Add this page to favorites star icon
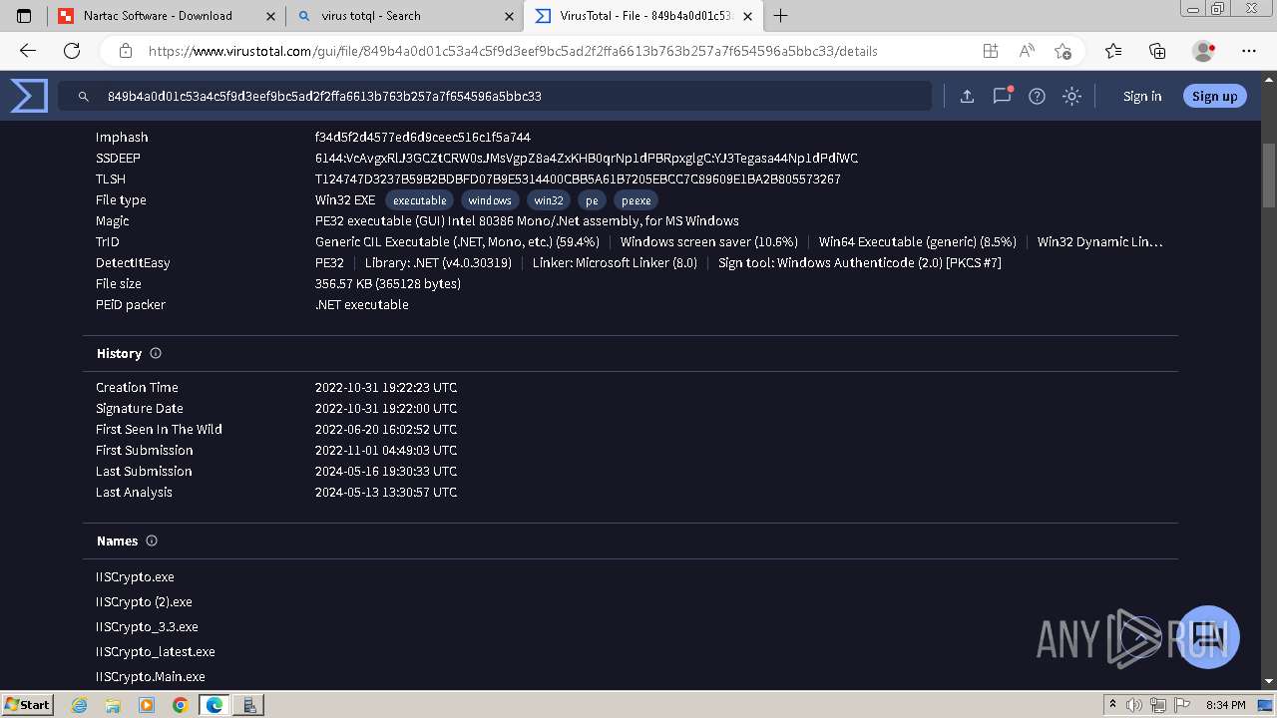 tap(1063, 51)
